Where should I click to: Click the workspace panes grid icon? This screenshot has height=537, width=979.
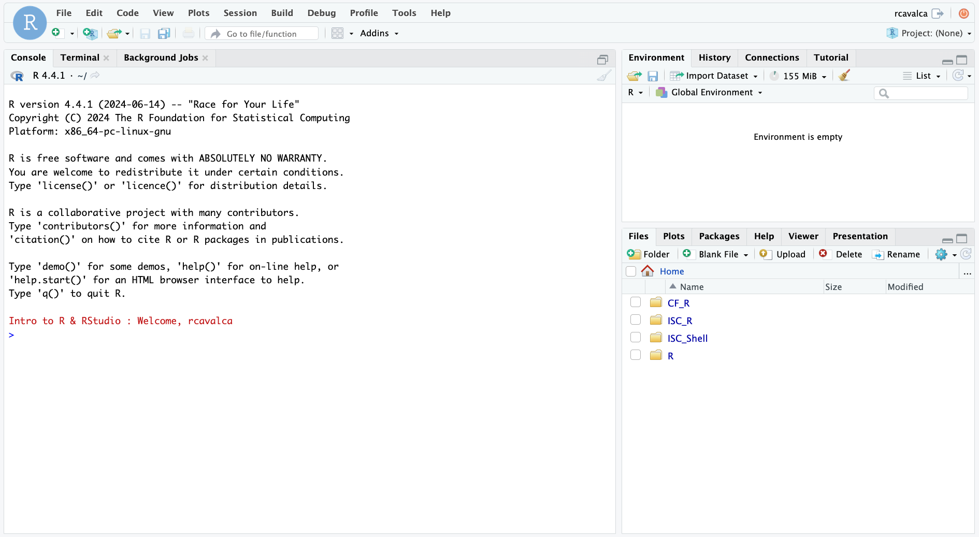click(338, 33)
